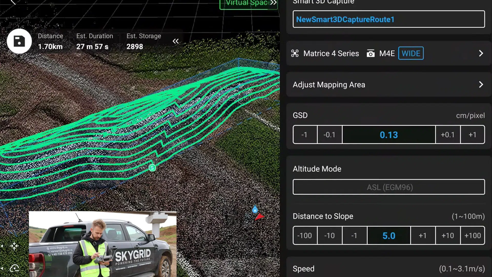Click the blue home point marker
The image size is (492, 277).
click(255, 210)
